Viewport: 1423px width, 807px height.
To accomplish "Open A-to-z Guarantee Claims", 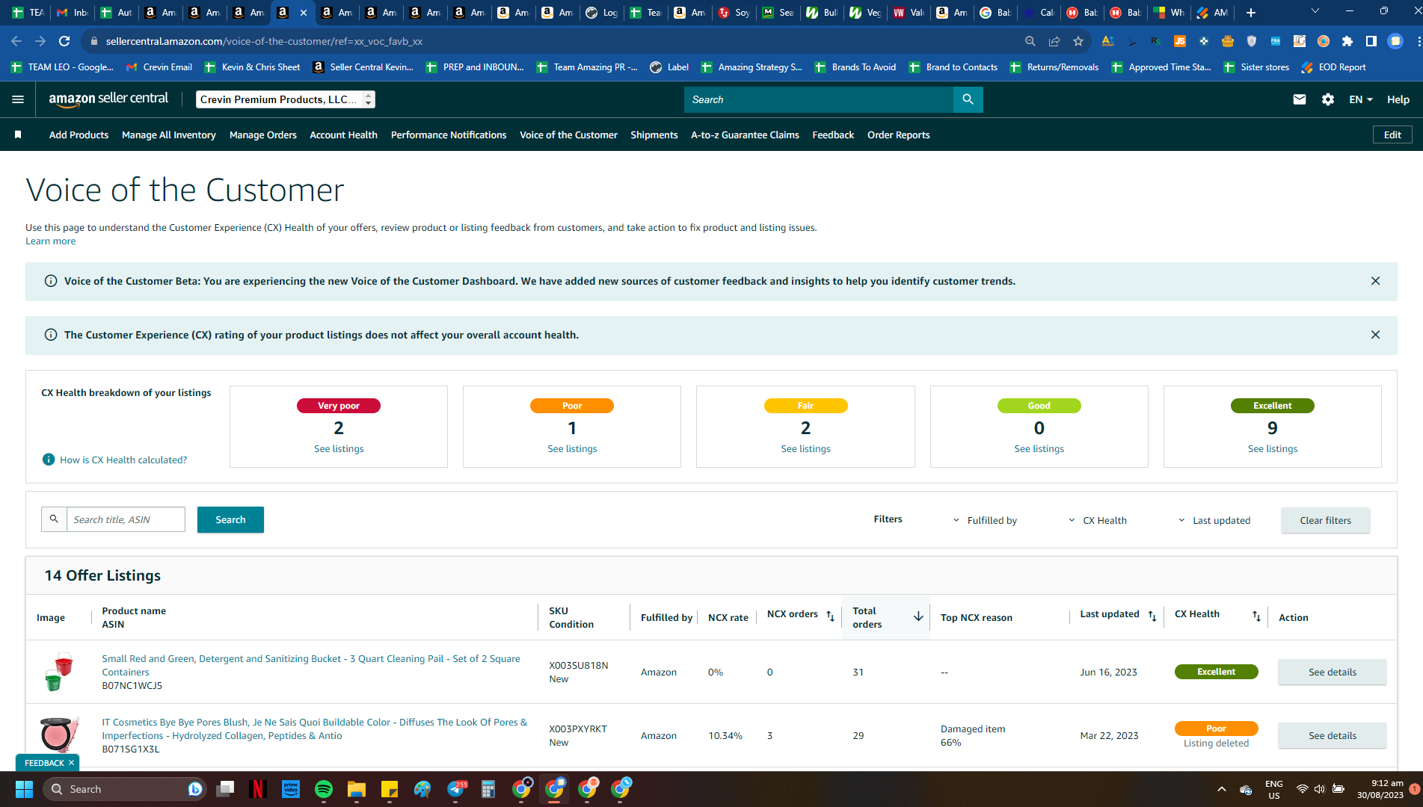I will (745, 135).
